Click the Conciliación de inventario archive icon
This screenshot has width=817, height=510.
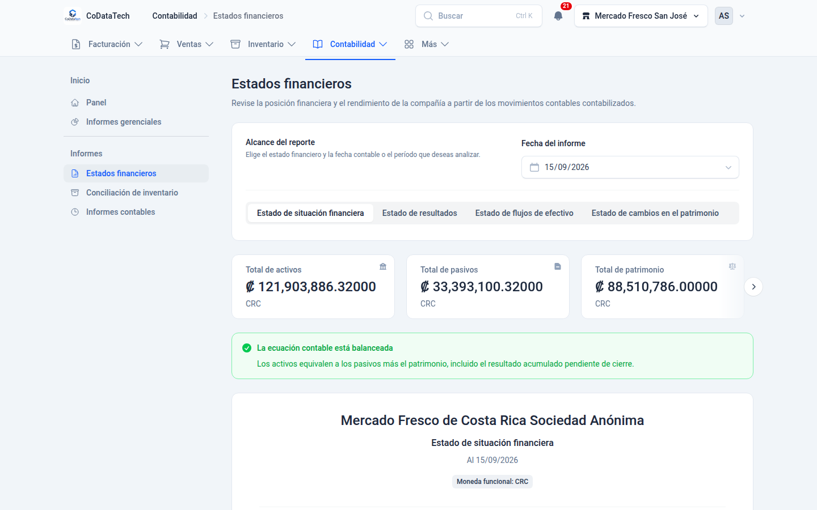click(75, 193)
